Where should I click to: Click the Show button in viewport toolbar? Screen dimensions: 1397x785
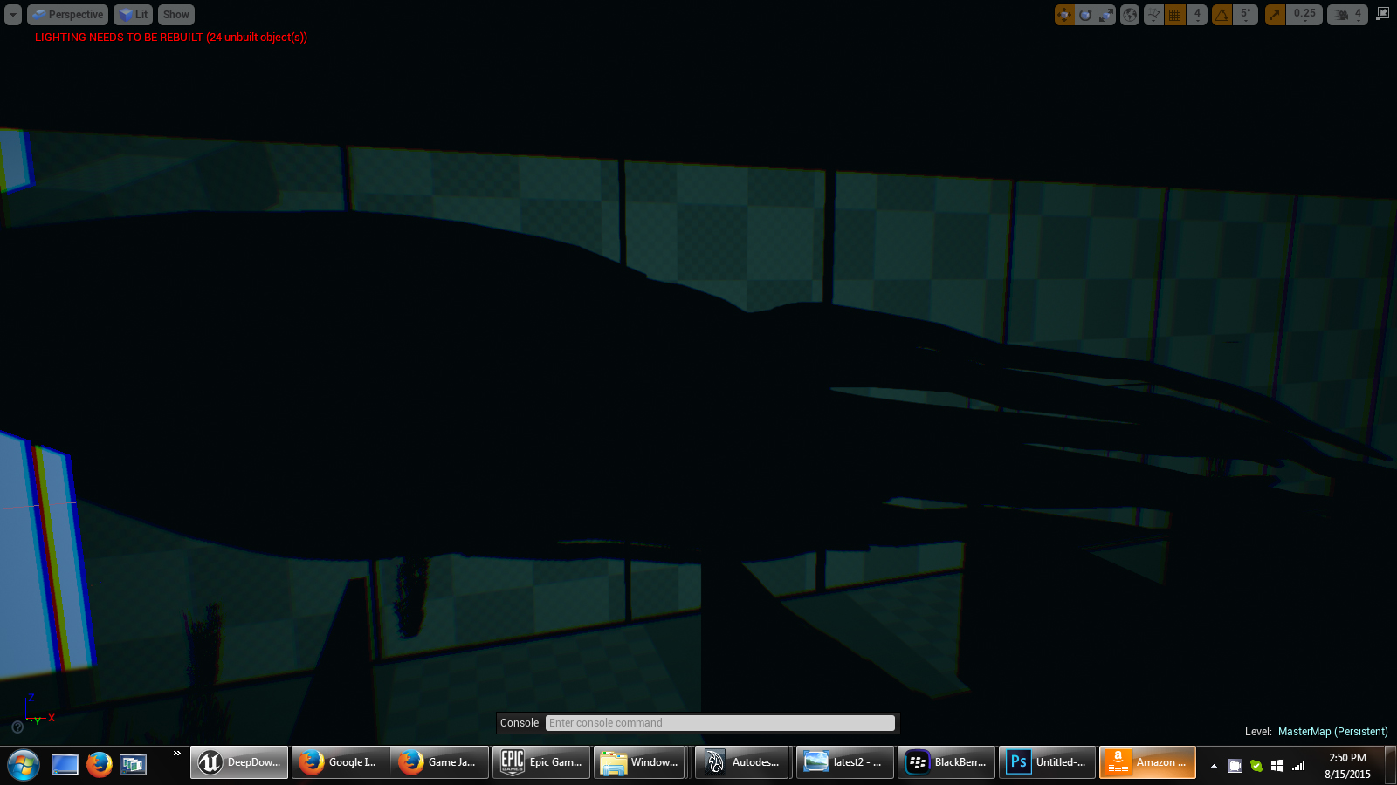point(175,15)
